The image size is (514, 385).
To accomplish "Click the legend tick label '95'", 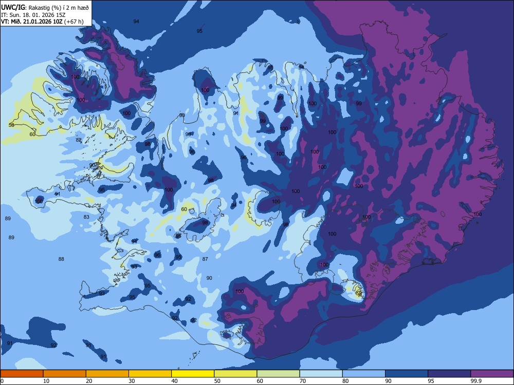I will [431, 381].
